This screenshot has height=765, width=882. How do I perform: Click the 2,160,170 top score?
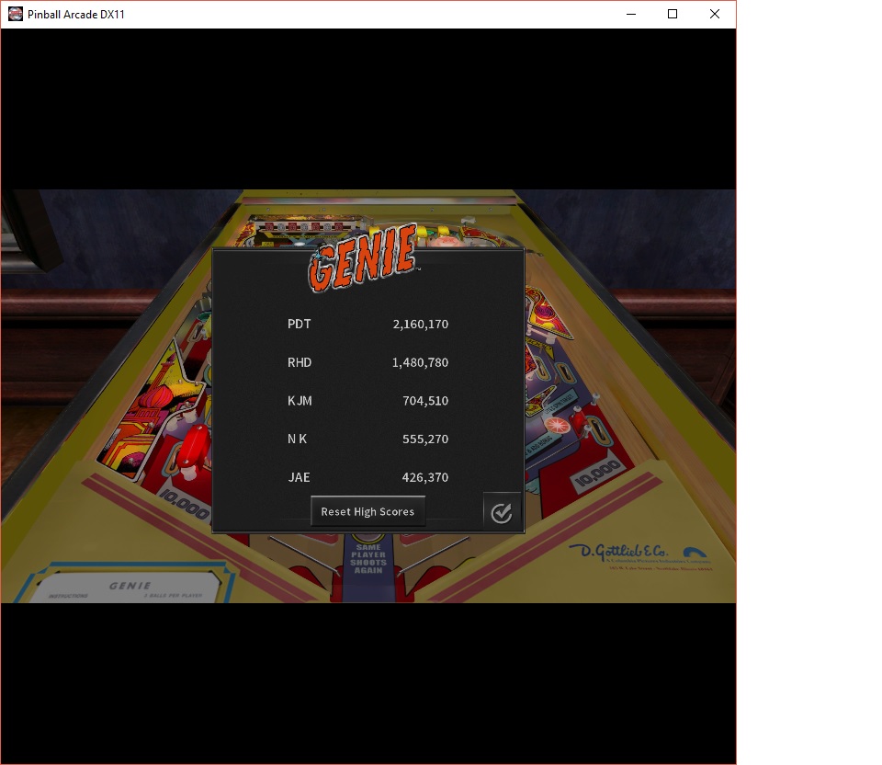click(x=420, y=324)
